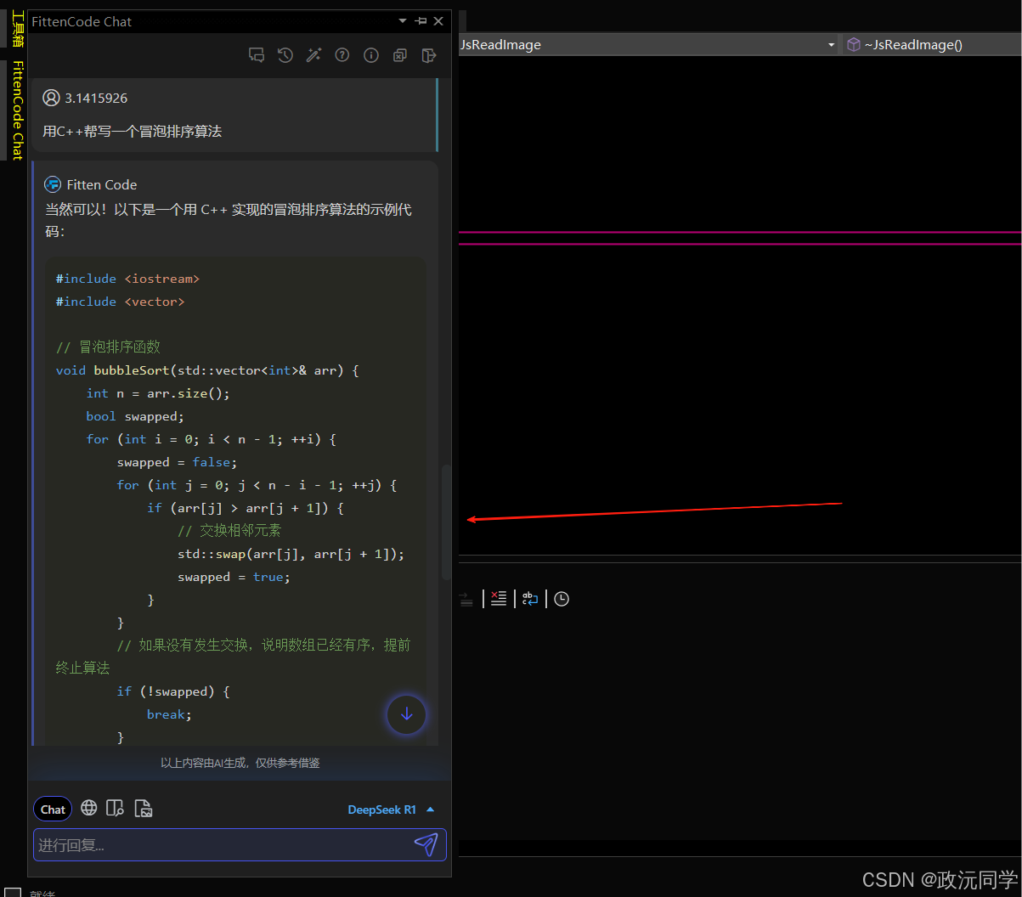Pin the FittenCode Chat panel
This screenshot has width=1022, height=897.
coord(421,21)
